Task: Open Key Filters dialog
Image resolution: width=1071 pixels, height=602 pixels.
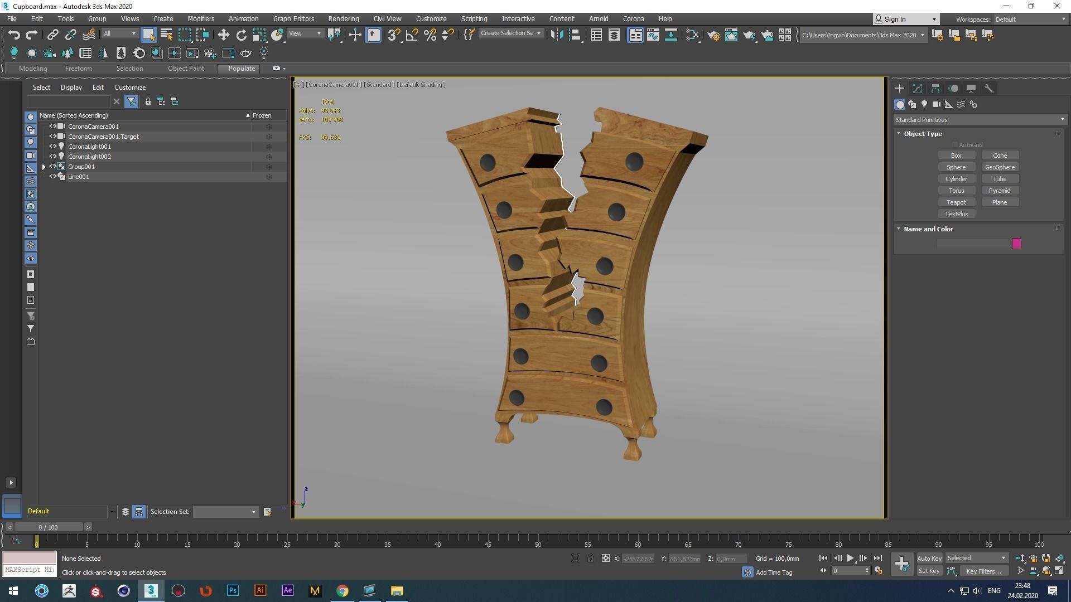Action: pyautogui.click(x=984, y=571)
